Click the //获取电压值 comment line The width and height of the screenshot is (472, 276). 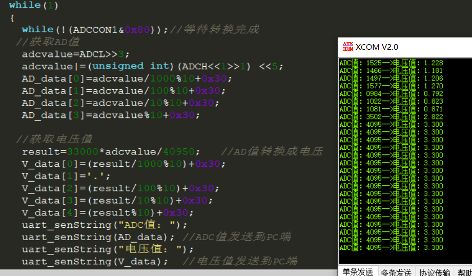54,139
